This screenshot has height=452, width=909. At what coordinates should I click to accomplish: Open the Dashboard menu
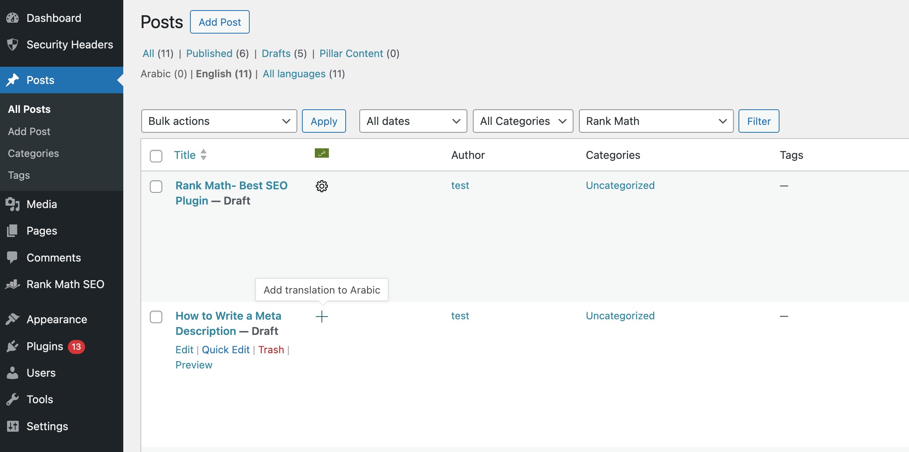pyautogui.click(x=62, y=18)
